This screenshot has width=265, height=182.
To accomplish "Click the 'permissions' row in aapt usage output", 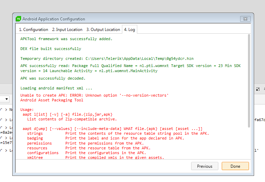I will coord(40,143).
